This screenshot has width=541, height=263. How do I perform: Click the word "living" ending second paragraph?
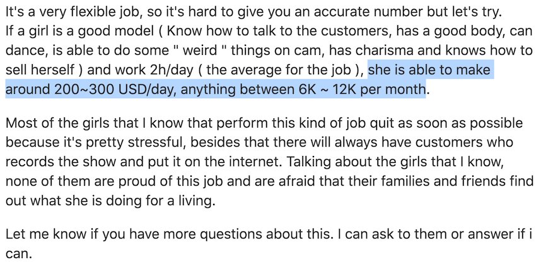tap(195, 200)
